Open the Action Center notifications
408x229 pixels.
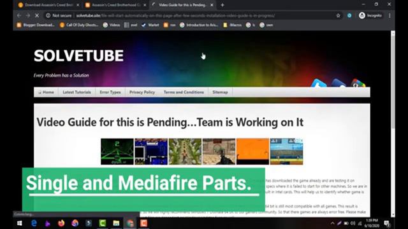click(387, 223)
